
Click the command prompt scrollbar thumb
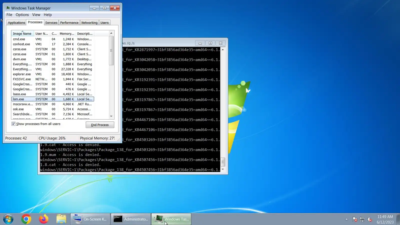click(x=223, y=162)
